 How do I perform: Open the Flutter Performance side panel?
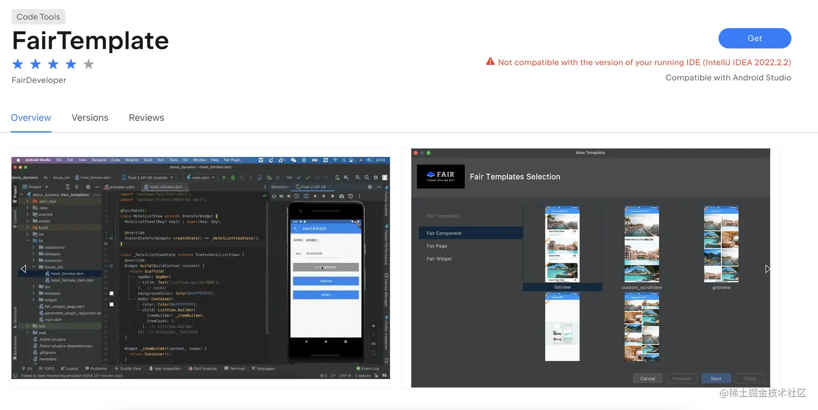pos(386,244)
